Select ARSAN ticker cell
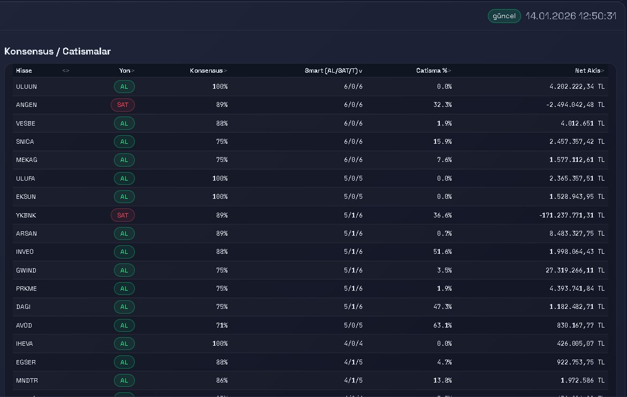 [x=26, y=233]
